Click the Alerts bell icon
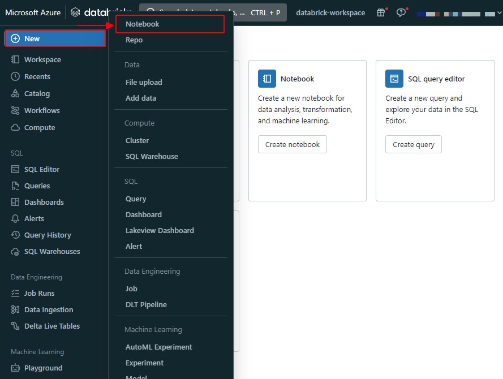Image resolution: width=503 pixels, height=379 pixels. 15,219
